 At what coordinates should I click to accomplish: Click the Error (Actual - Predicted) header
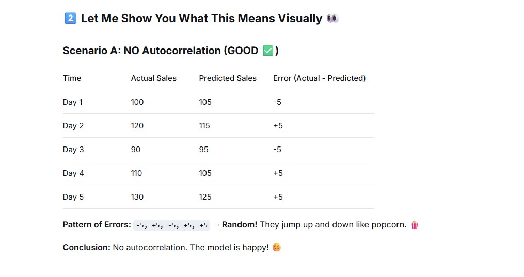(319, 78)
